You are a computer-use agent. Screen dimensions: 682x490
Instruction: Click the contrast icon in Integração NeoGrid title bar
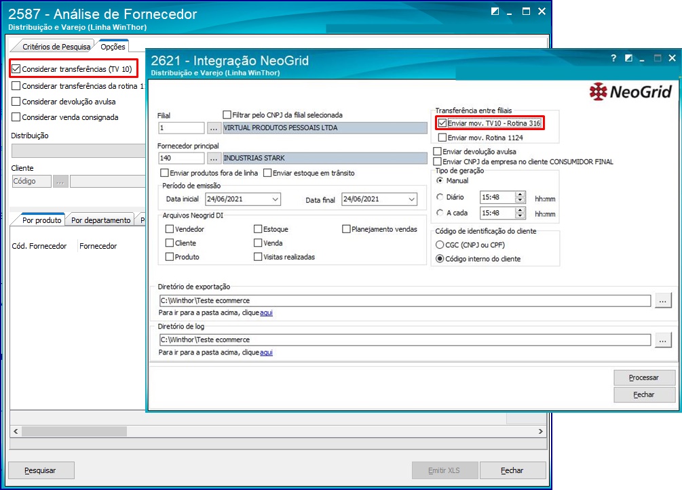click(628, 58)
